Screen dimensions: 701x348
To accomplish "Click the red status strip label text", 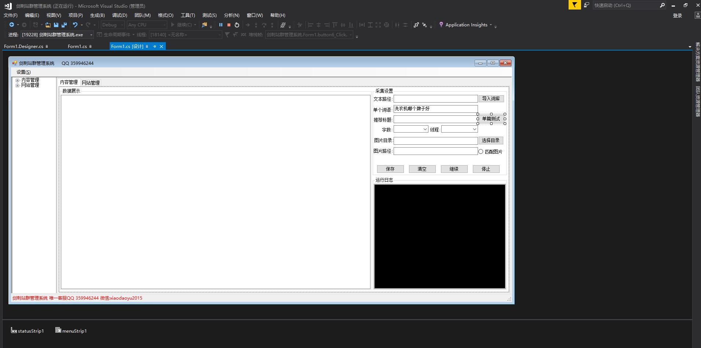I will [x=77, y=298].
